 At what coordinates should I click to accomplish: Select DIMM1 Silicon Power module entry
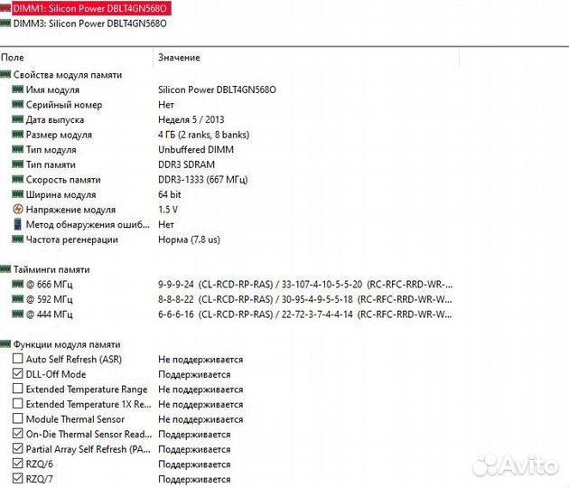(x=89, y=8)
